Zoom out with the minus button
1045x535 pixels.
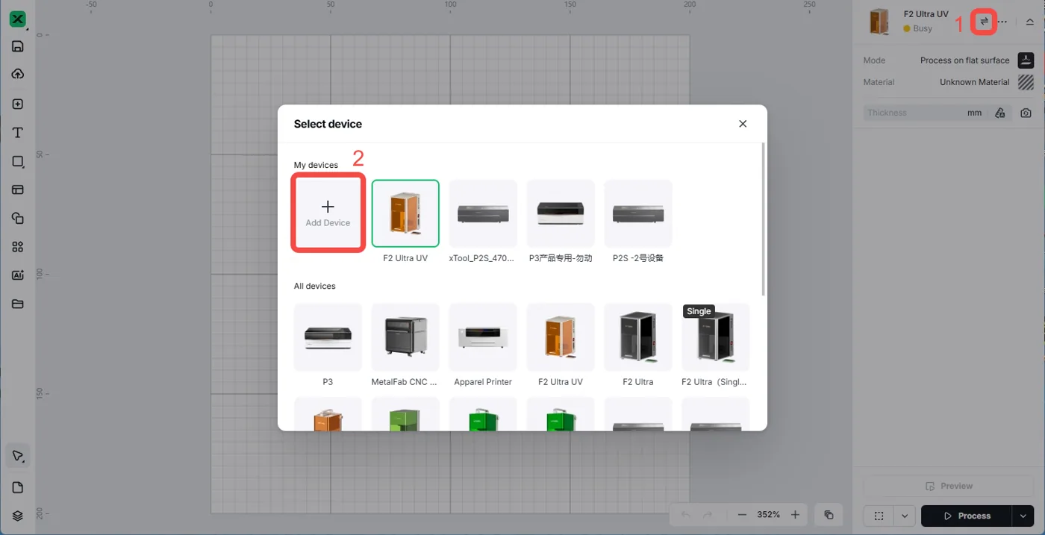point(742,515)
